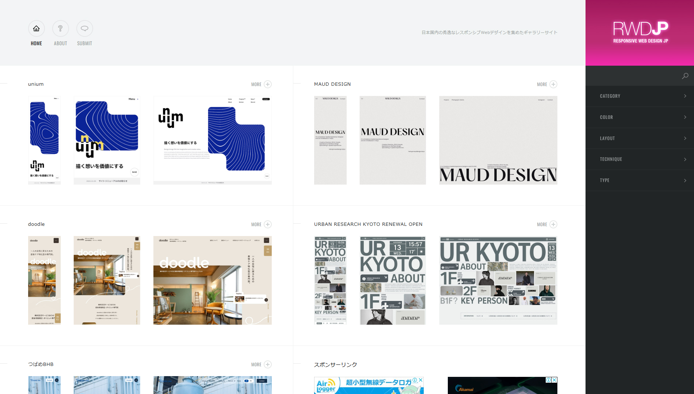Click the つばめBHB site title
694x394 pixels.
point(41,364)
